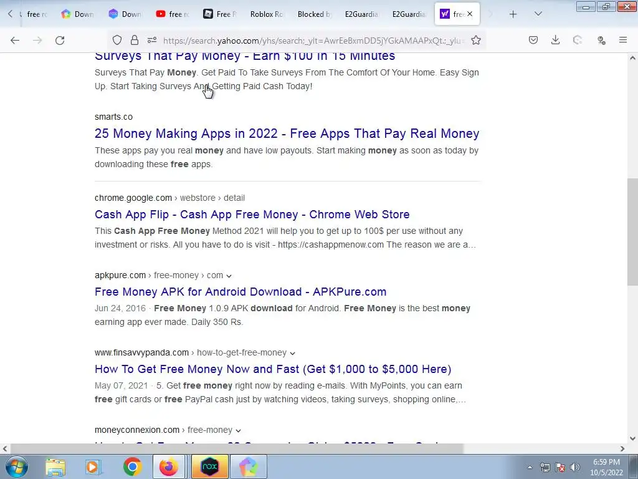Switch to the Roblox tab
This screenshot has height=479, width=638.
coord(267,14)
